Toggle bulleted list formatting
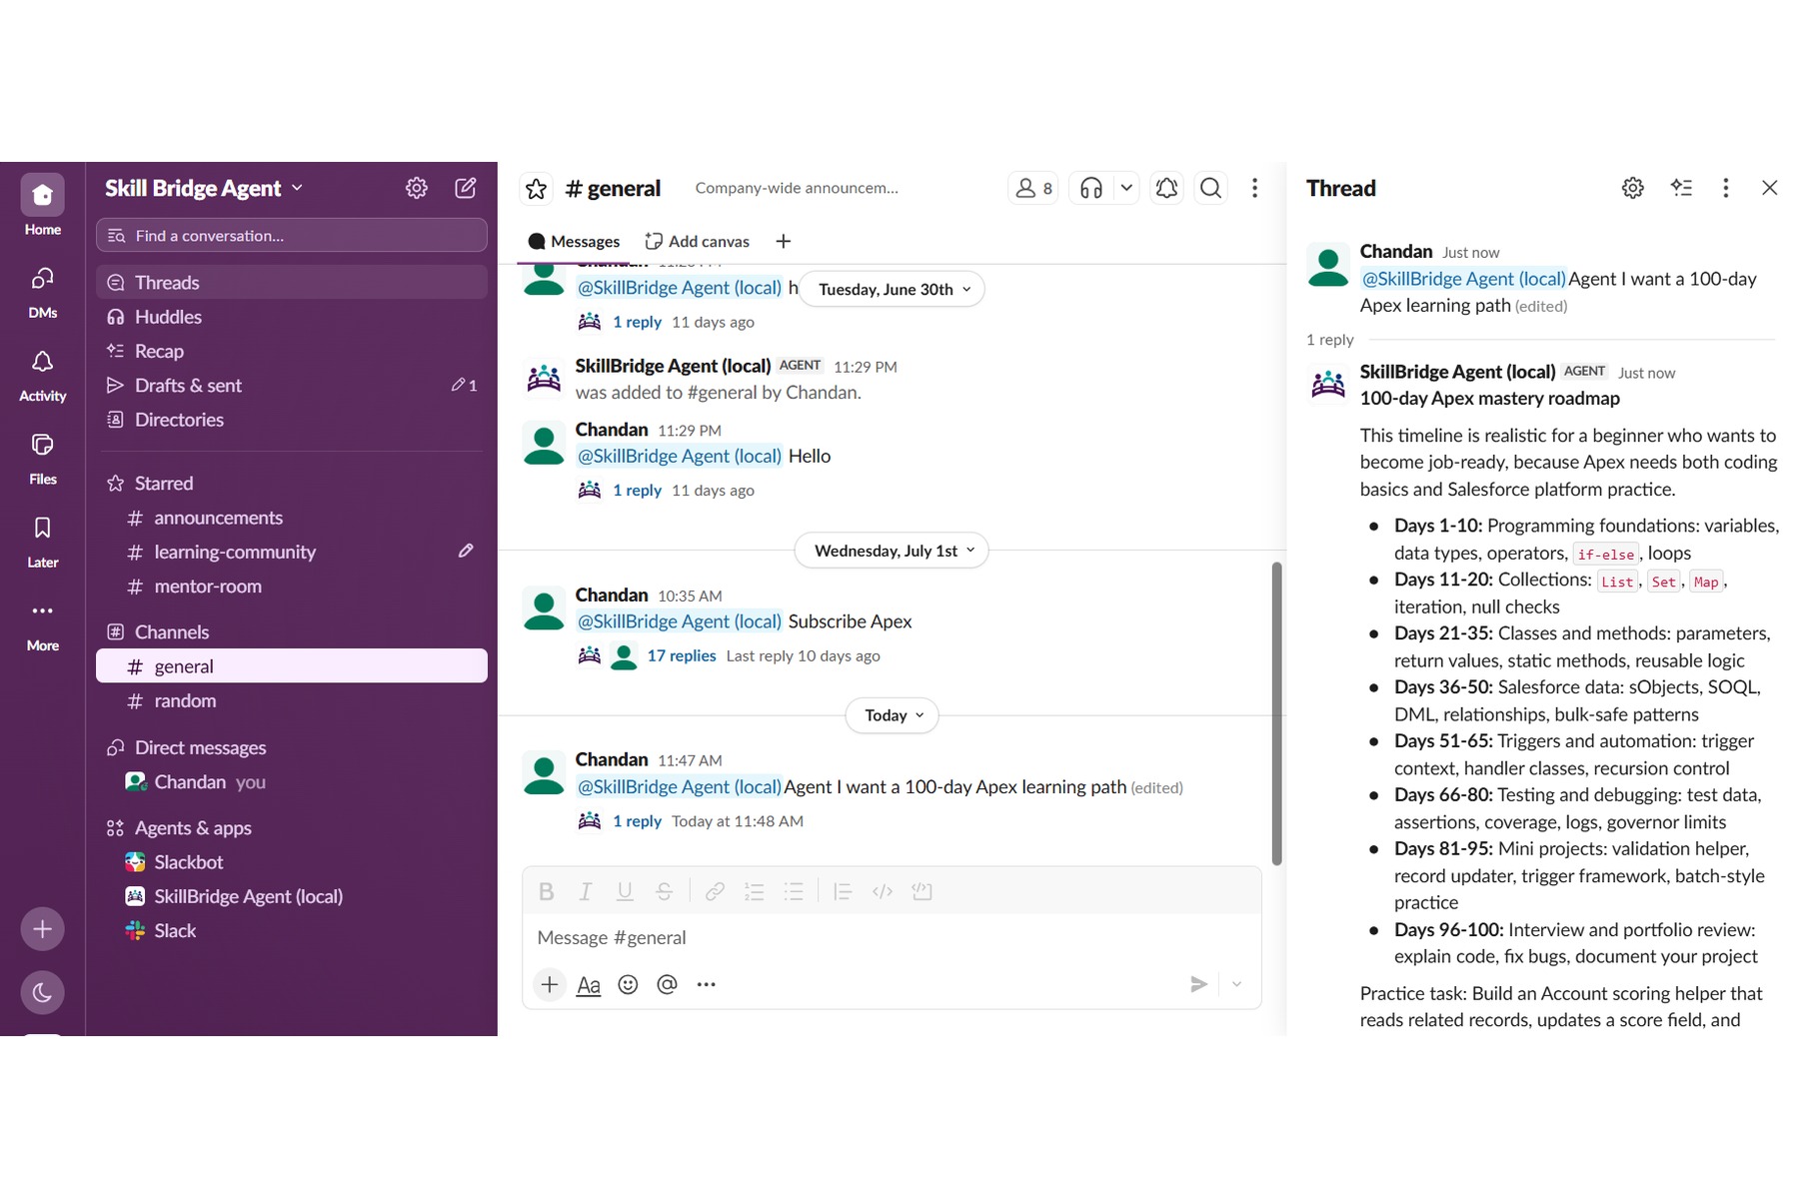This screenshot has height=1199, width=1799. click(794, 891)
